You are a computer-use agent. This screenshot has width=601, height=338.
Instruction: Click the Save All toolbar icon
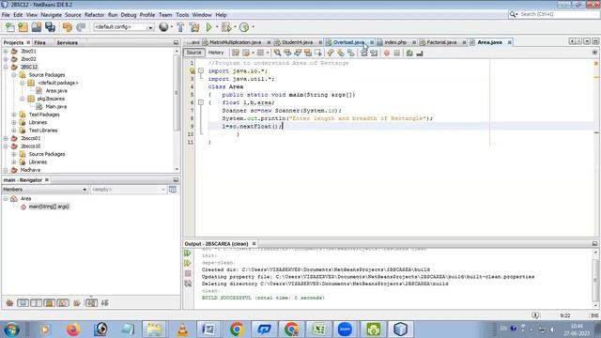point(50,27)
